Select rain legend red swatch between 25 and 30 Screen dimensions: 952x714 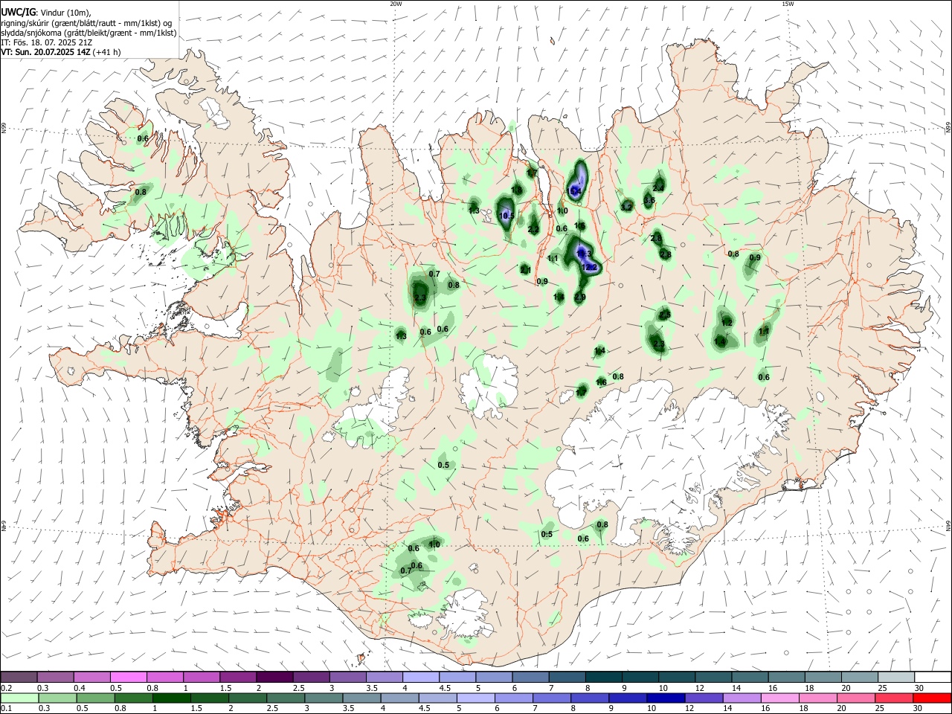[x=893, y=698]
